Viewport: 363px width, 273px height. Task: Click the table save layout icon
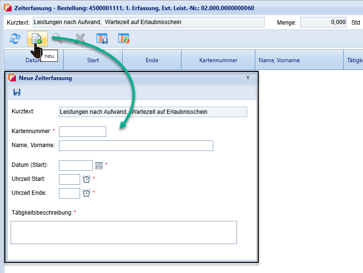(102, 39)
